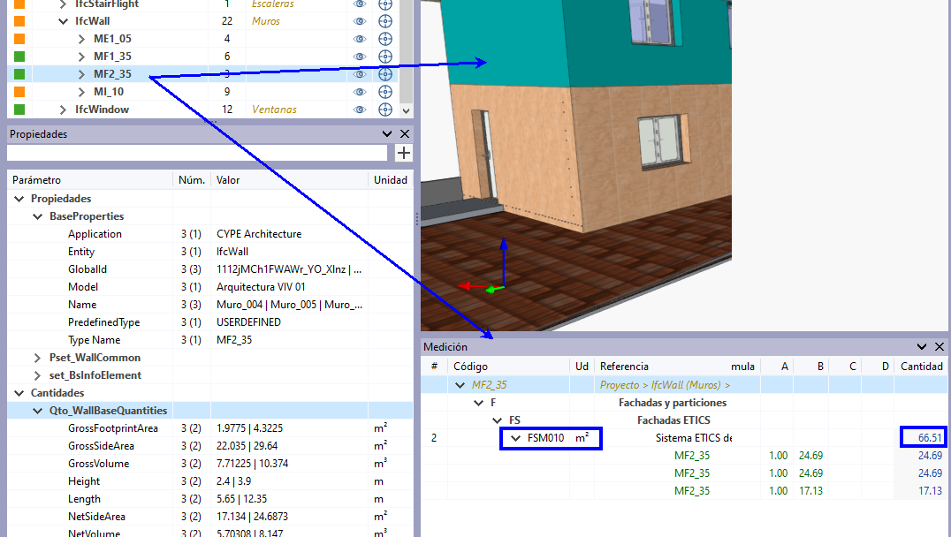The width and height of the screenshot is (951, 537).
Task: Click the locate target icon for IfcWall
Action: click(385, 21)
